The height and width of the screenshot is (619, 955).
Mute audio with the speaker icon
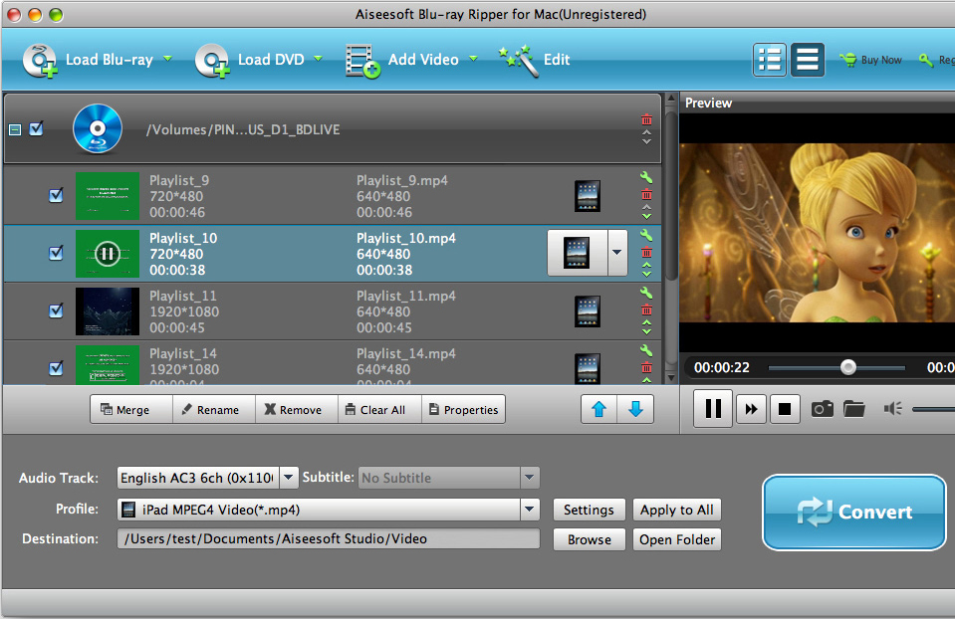pos(892,408)
